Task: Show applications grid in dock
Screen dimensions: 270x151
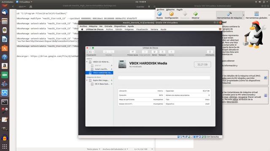Action: click(5, 146)
